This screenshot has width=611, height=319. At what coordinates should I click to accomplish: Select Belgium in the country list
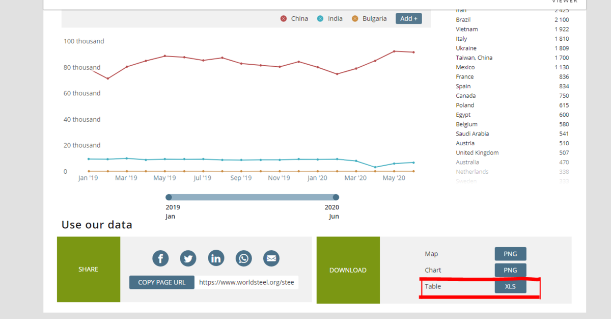coord(466,124)
